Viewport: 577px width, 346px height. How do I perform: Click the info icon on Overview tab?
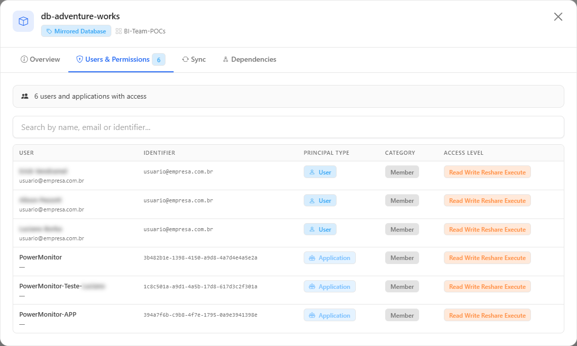coord(24,60)
